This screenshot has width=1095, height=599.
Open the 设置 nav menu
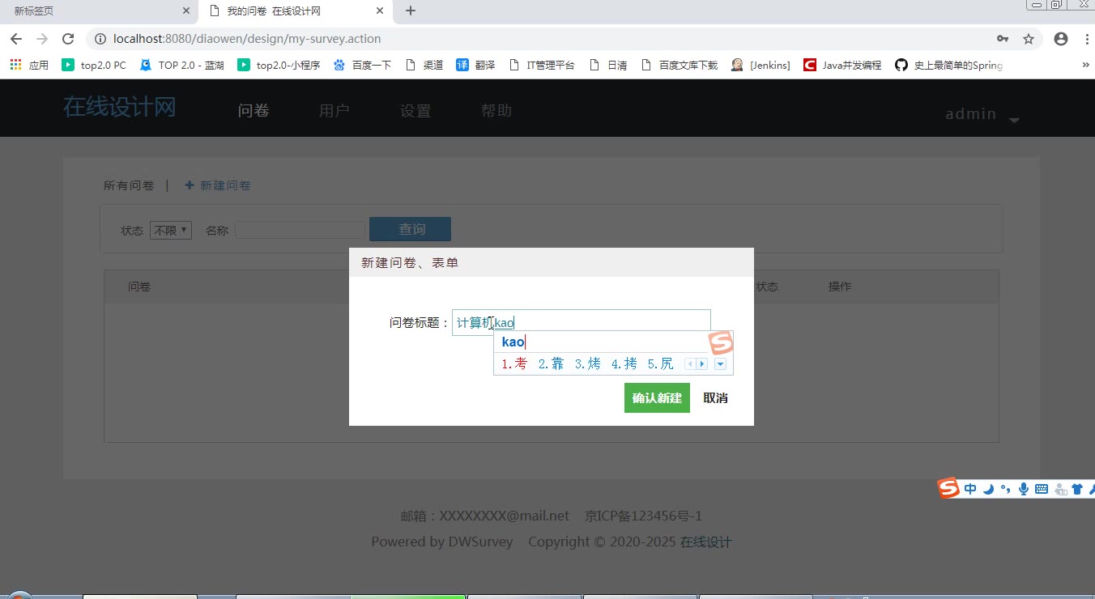pos(415,111)
